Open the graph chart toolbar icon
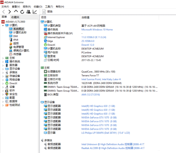 35,12
